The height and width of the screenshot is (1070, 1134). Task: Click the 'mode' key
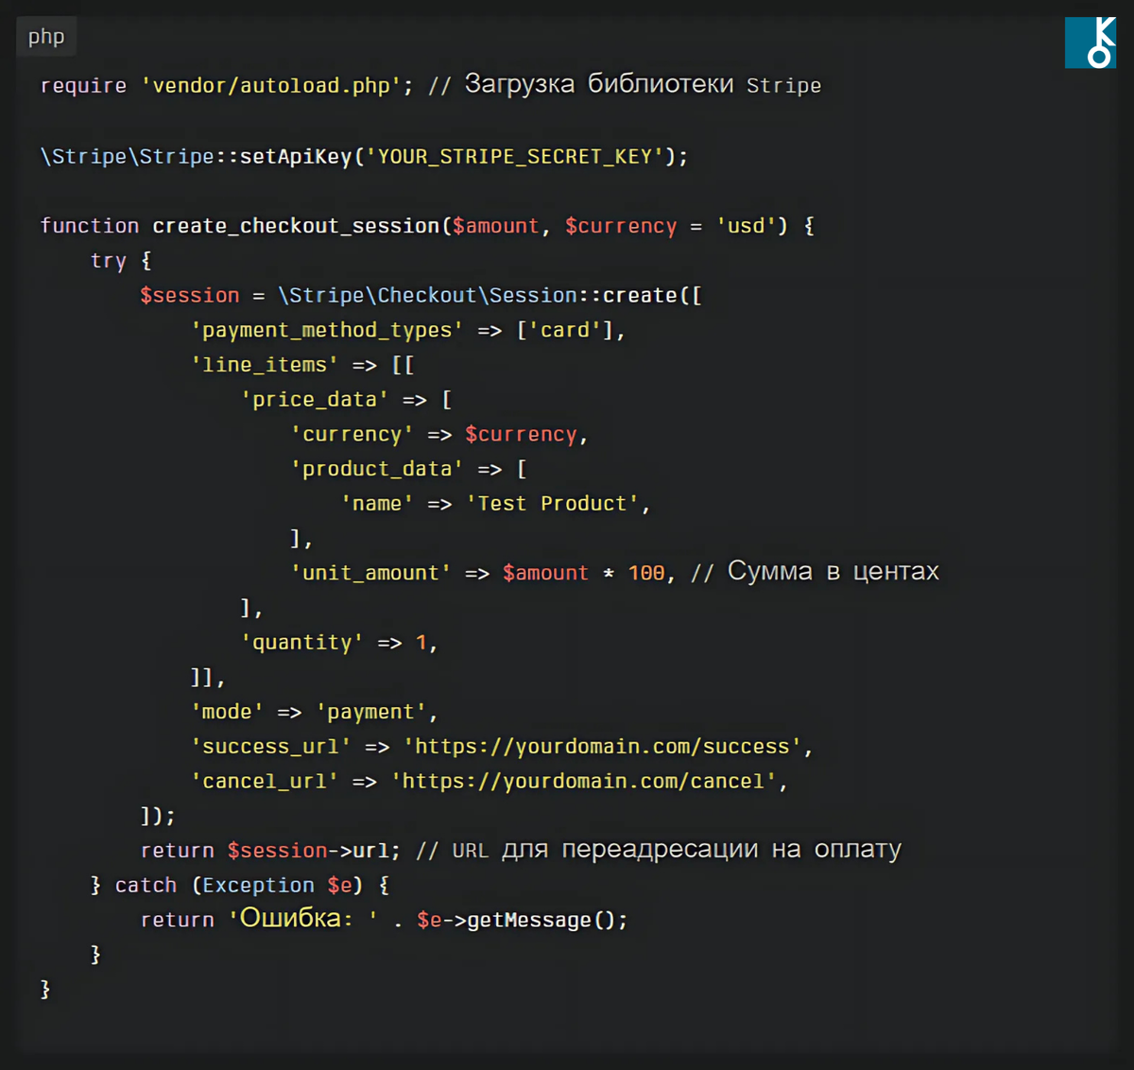pyautogui.click(x=227, y=712)
